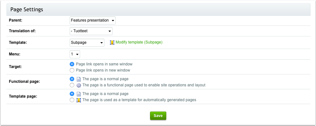The height and width of the screenshot is (126, 316).
Task: Click template icon for automatically generated pages option
Action: 79,100
